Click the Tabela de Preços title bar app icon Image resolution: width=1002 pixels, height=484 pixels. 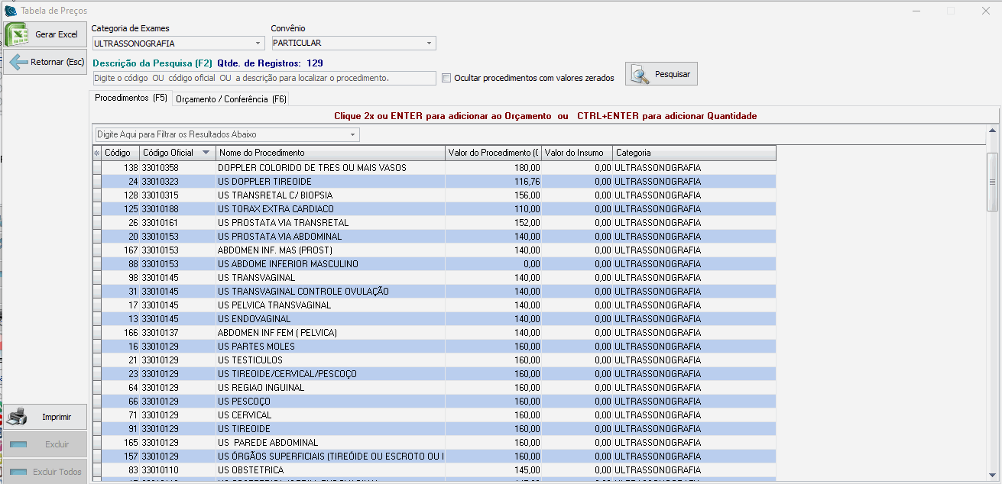click(11, 11)
